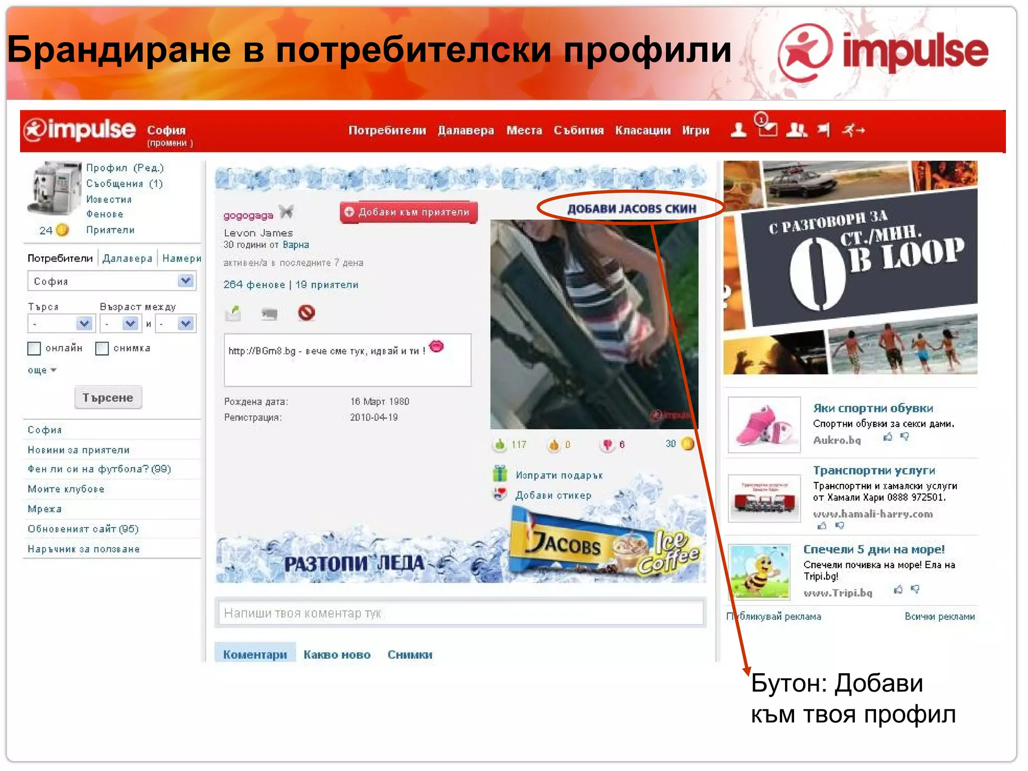Like the Транспортни услуги ad

point(822,526)
